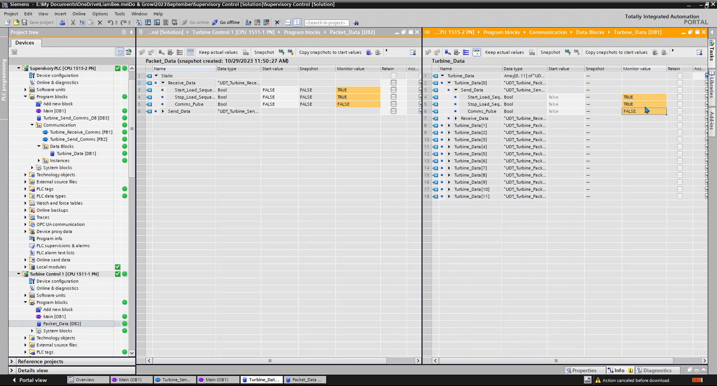
Task: Split editor space vertically icon
Action: 297,22
